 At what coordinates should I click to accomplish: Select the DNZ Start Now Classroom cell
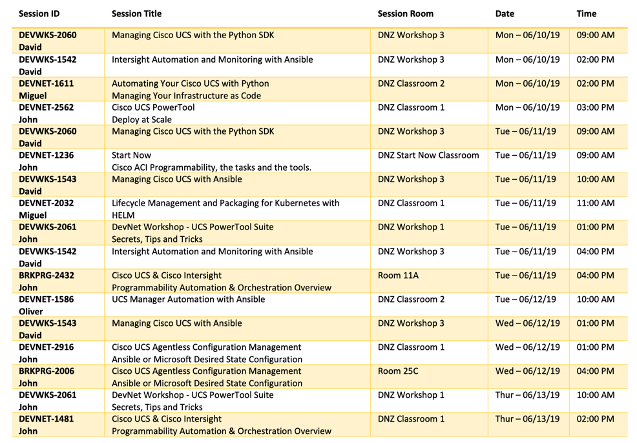[428, 155]
